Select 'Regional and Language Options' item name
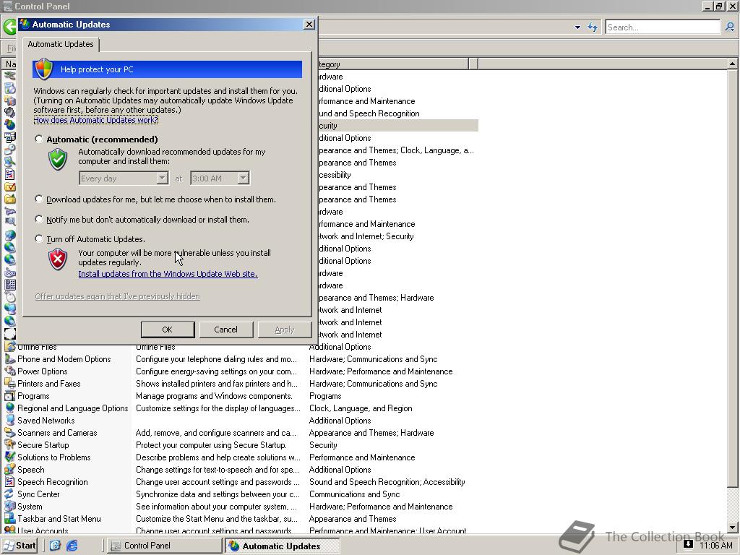 (x=73, y=408)
